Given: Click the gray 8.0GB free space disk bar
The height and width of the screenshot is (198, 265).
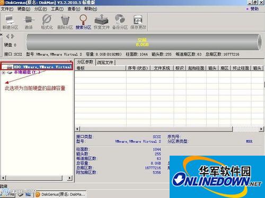Looking at the screenshot, I should tap(144, 42).
